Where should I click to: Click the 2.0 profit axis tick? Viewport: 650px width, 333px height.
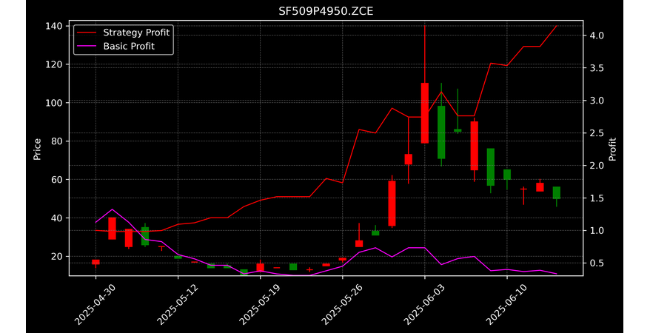click(597, 166)
